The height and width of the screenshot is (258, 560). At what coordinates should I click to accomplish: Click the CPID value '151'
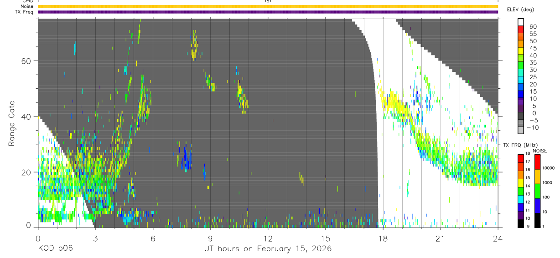pyautogui.click(x=268, y=1)
